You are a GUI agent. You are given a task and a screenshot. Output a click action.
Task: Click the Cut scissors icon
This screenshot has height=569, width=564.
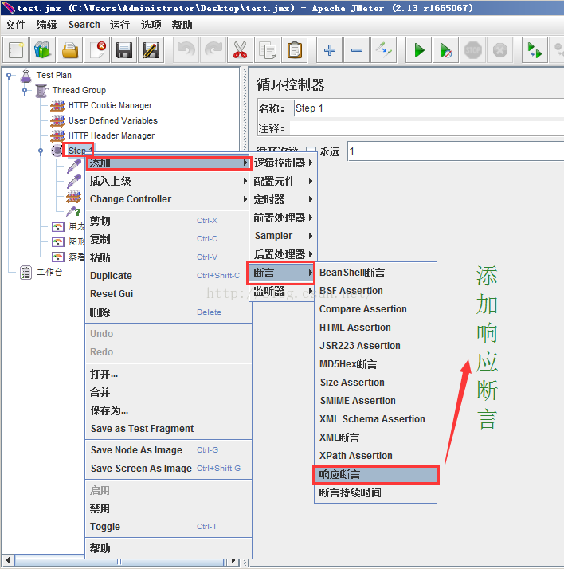240,50
